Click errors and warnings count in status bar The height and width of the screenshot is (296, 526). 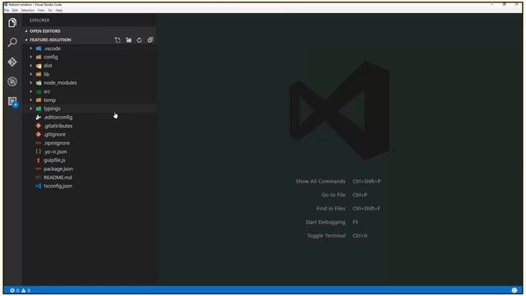pos(21,290)
